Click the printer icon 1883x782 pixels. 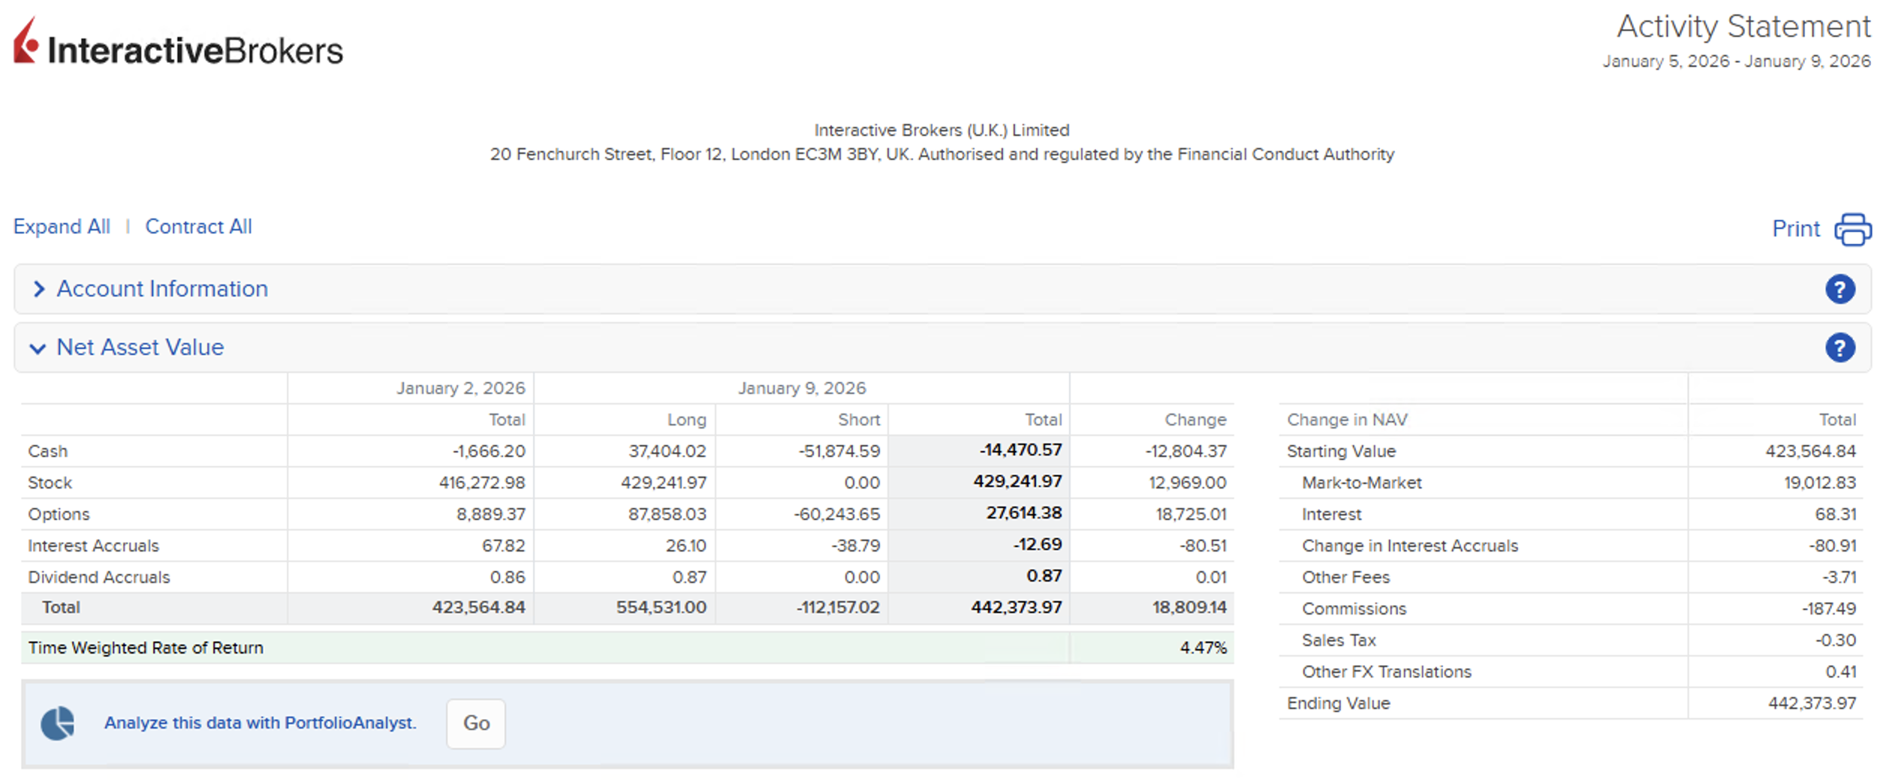pyautogui.click(x=1852, y=229)
